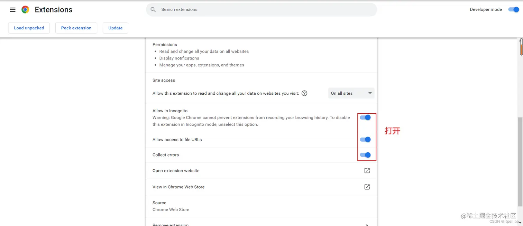This screenshot has width=523, height=226.
Task: Click the Chrome Web Store external-link icon
Action: click(x=367, y=187)
